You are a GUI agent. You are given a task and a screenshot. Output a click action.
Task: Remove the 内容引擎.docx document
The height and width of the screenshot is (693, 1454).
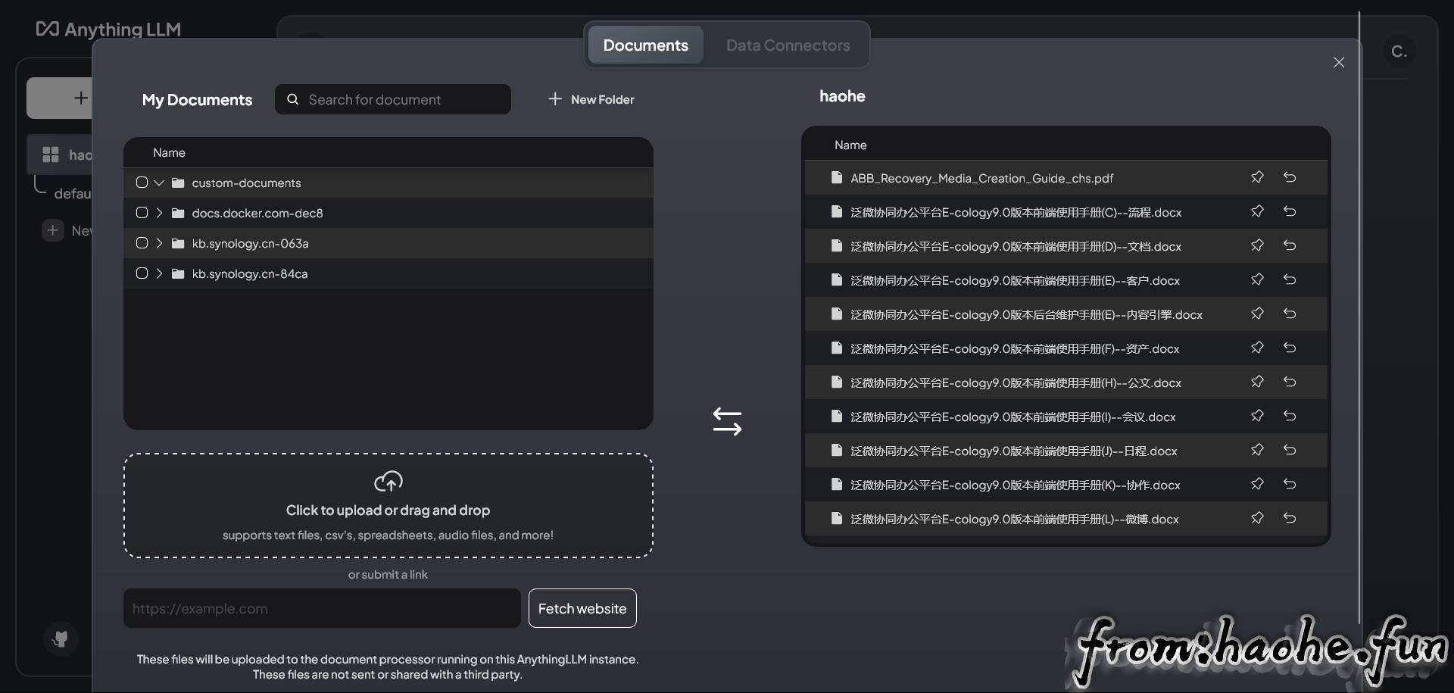tap(1290, 314)
